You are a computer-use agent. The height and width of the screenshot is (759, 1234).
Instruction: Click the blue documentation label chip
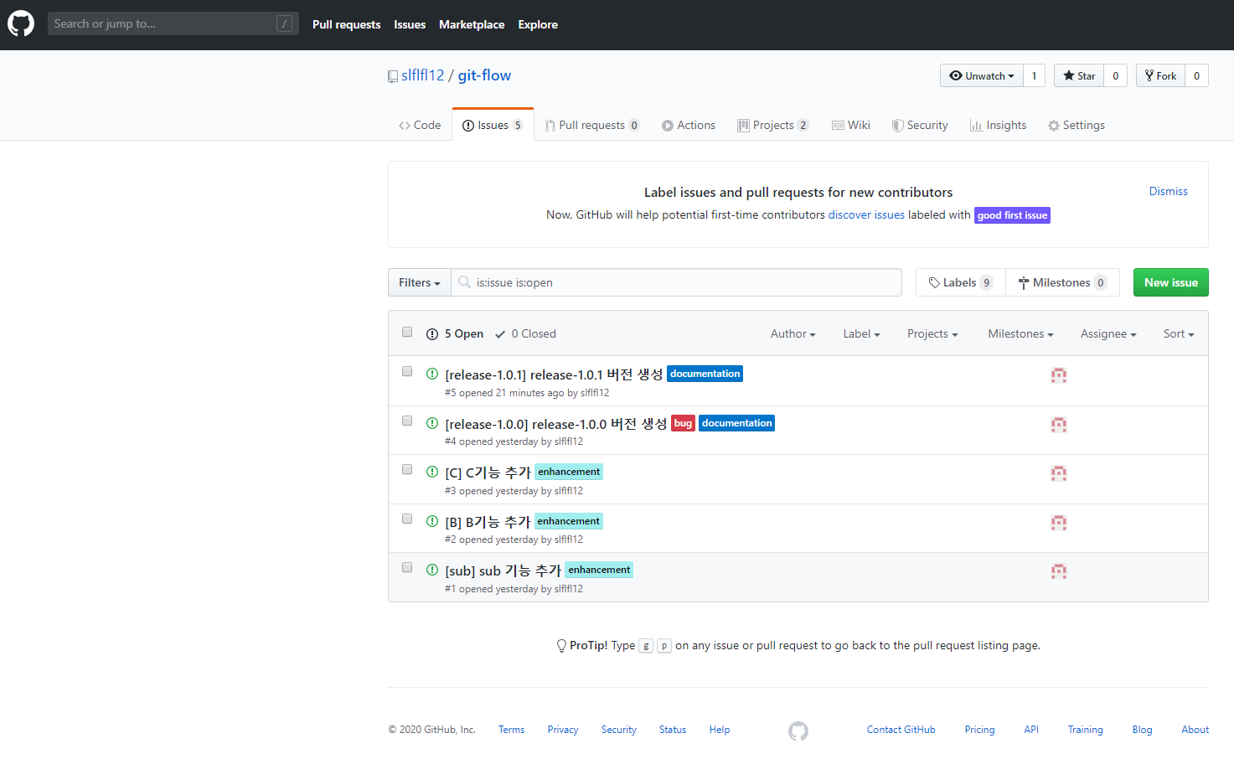coord(705,374)
